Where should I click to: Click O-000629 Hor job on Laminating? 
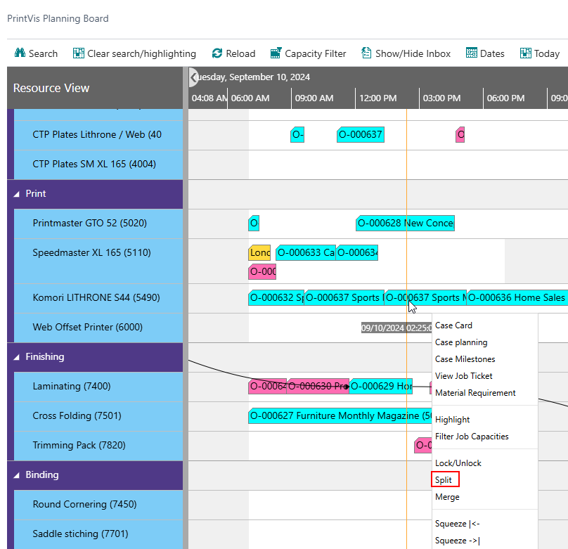[x=380, y=387]
